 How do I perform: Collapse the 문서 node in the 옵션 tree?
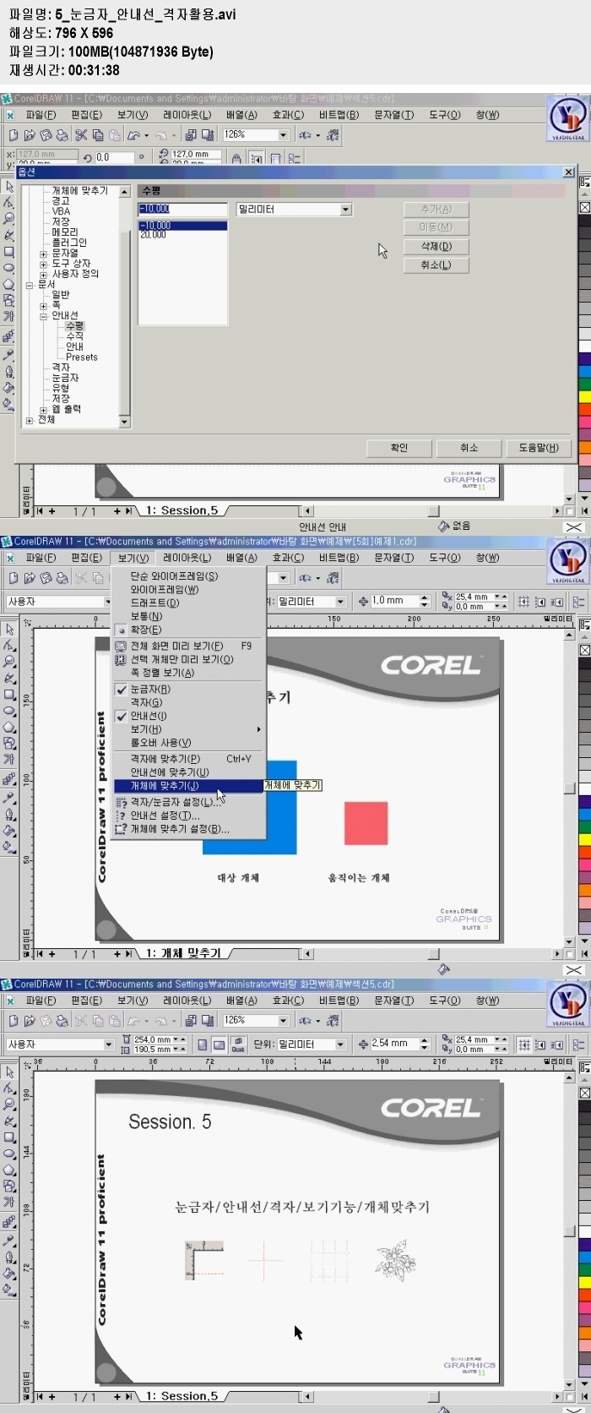30,285
